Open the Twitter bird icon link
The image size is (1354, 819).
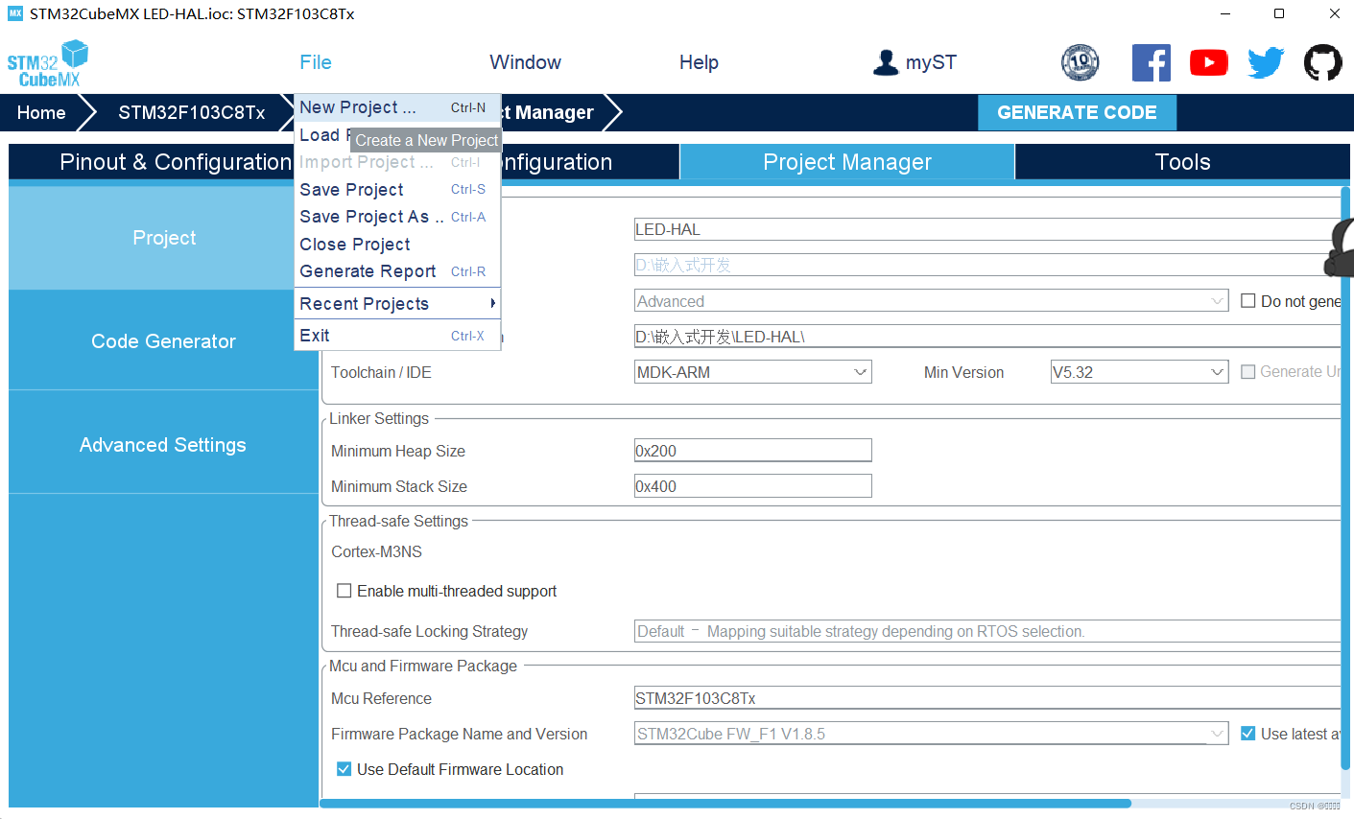coord(1266,62)
